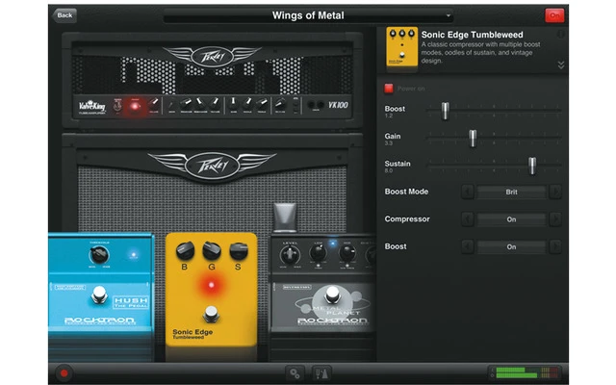The width and height of the screenshot is (616, 385).
Task: Select next Boost Mode with right arrow
Action: [x=555, y=192]
